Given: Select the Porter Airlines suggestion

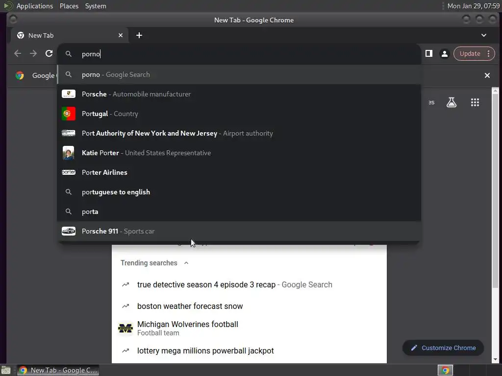Looking at the screenshot, I should pyautogui.click(x=239, y=172).
